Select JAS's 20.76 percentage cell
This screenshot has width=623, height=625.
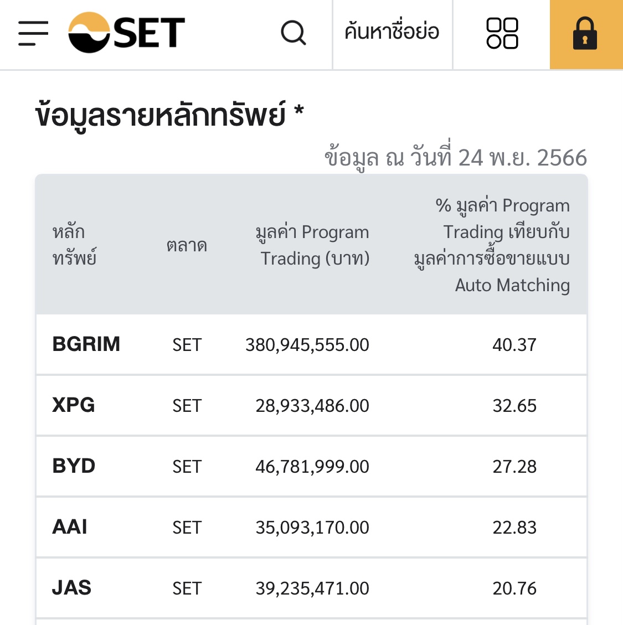coord(514,588)
